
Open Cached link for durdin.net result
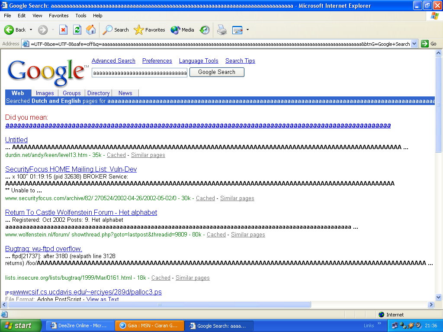(116, 155)
